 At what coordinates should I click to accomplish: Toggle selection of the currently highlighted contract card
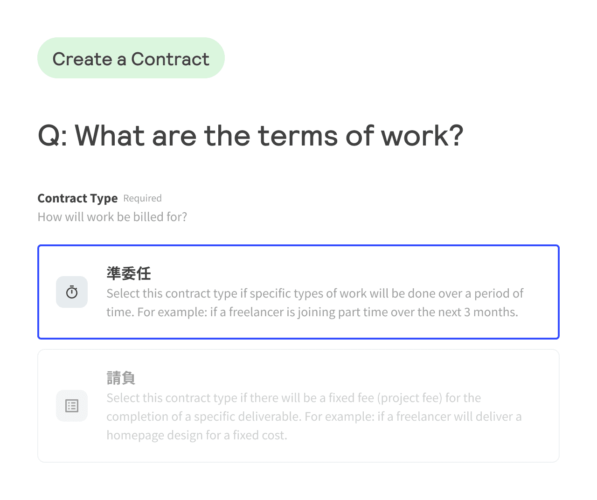(x=298, y=292)
